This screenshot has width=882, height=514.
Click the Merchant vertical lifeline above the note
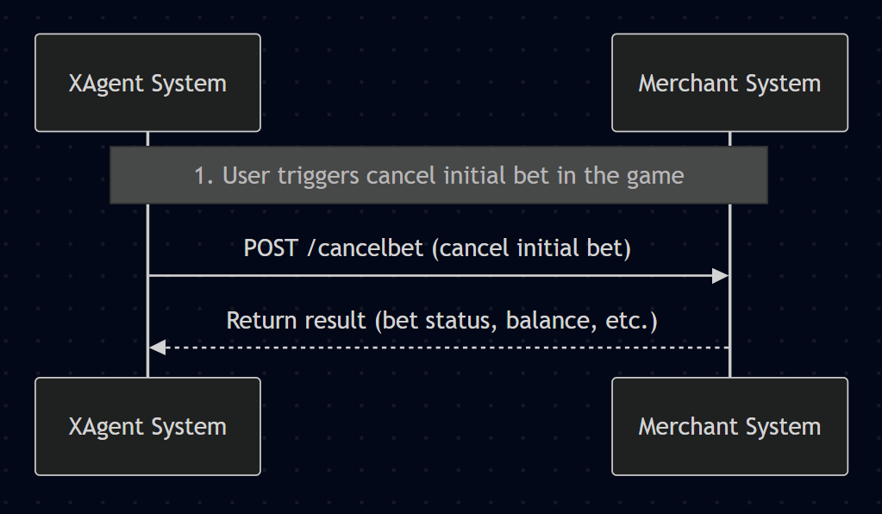(x=729, y=139)
